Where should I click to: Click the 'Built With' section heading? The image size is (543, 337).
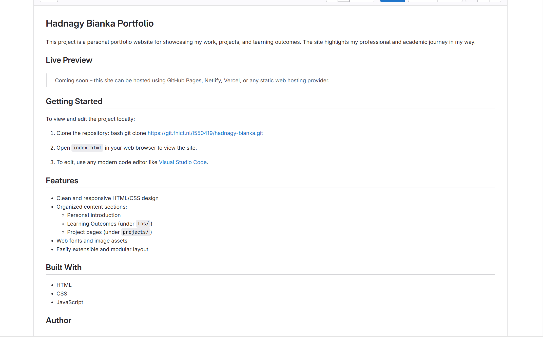64,267
